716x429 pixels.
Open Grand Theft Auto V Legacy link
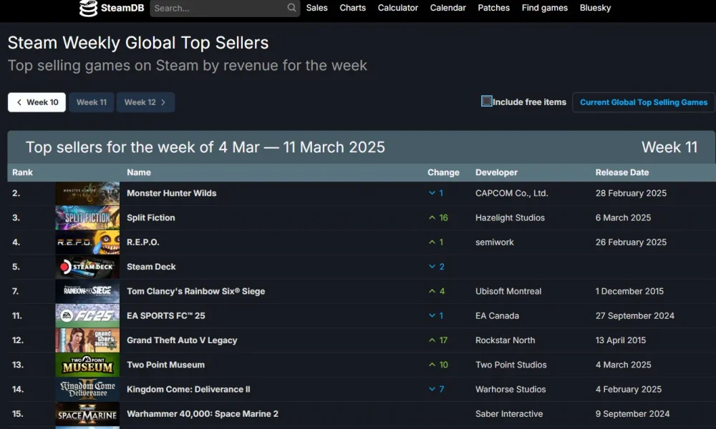tap(182, 340)
